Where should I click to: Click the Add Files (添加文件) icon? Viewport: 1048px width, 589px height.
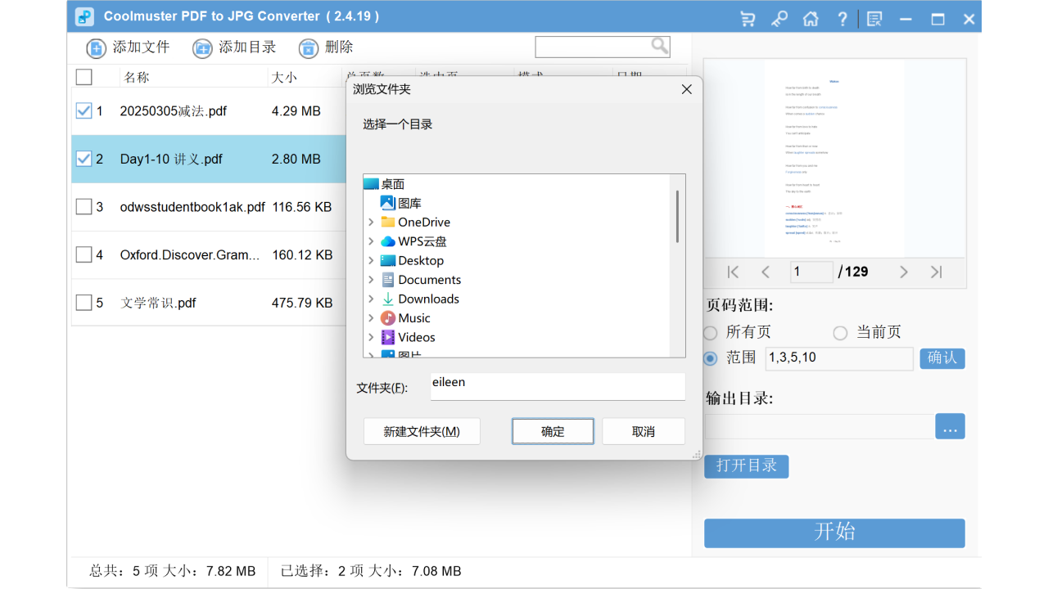coord(95,47)
